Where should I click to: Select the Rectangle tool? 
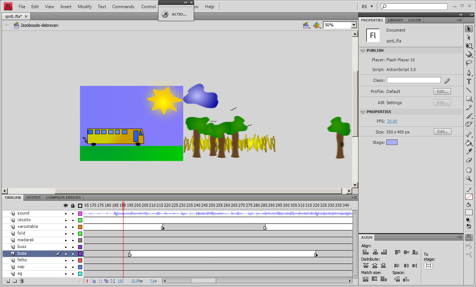[x=469, y=99]
